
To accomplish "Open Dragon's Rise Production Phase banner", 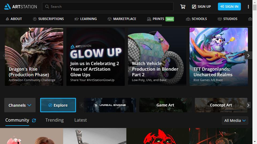I will (34, 57).
